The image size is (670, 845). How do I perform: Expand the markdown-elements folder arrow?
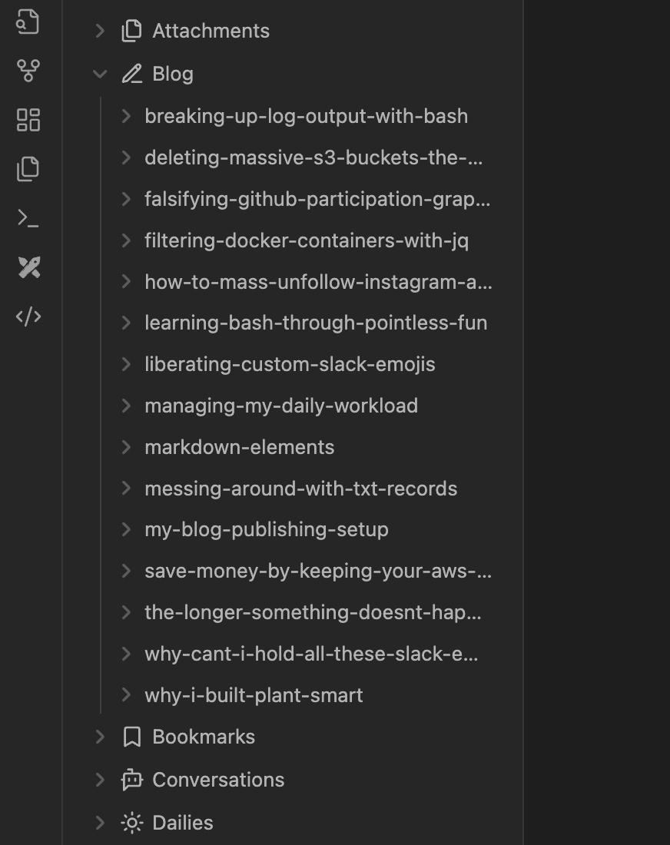126,447
